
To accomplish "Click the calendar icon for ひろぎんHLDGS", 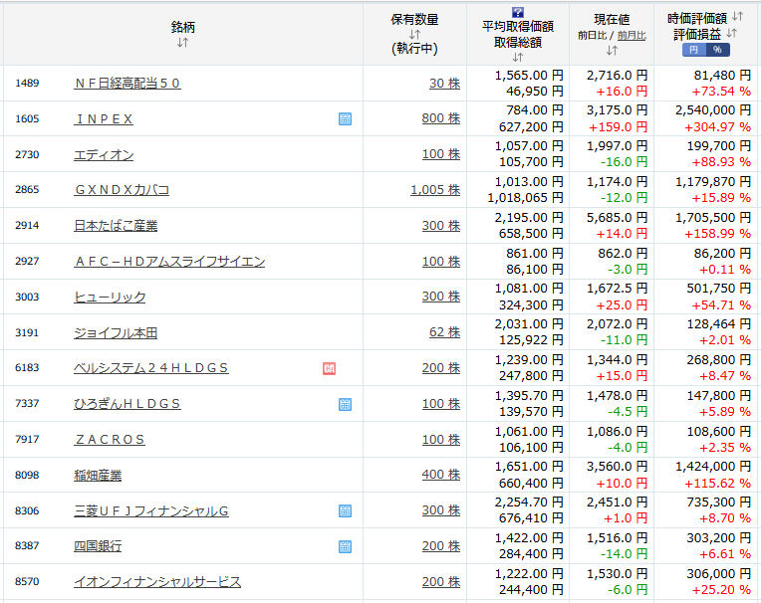I will tap(345, 404).
